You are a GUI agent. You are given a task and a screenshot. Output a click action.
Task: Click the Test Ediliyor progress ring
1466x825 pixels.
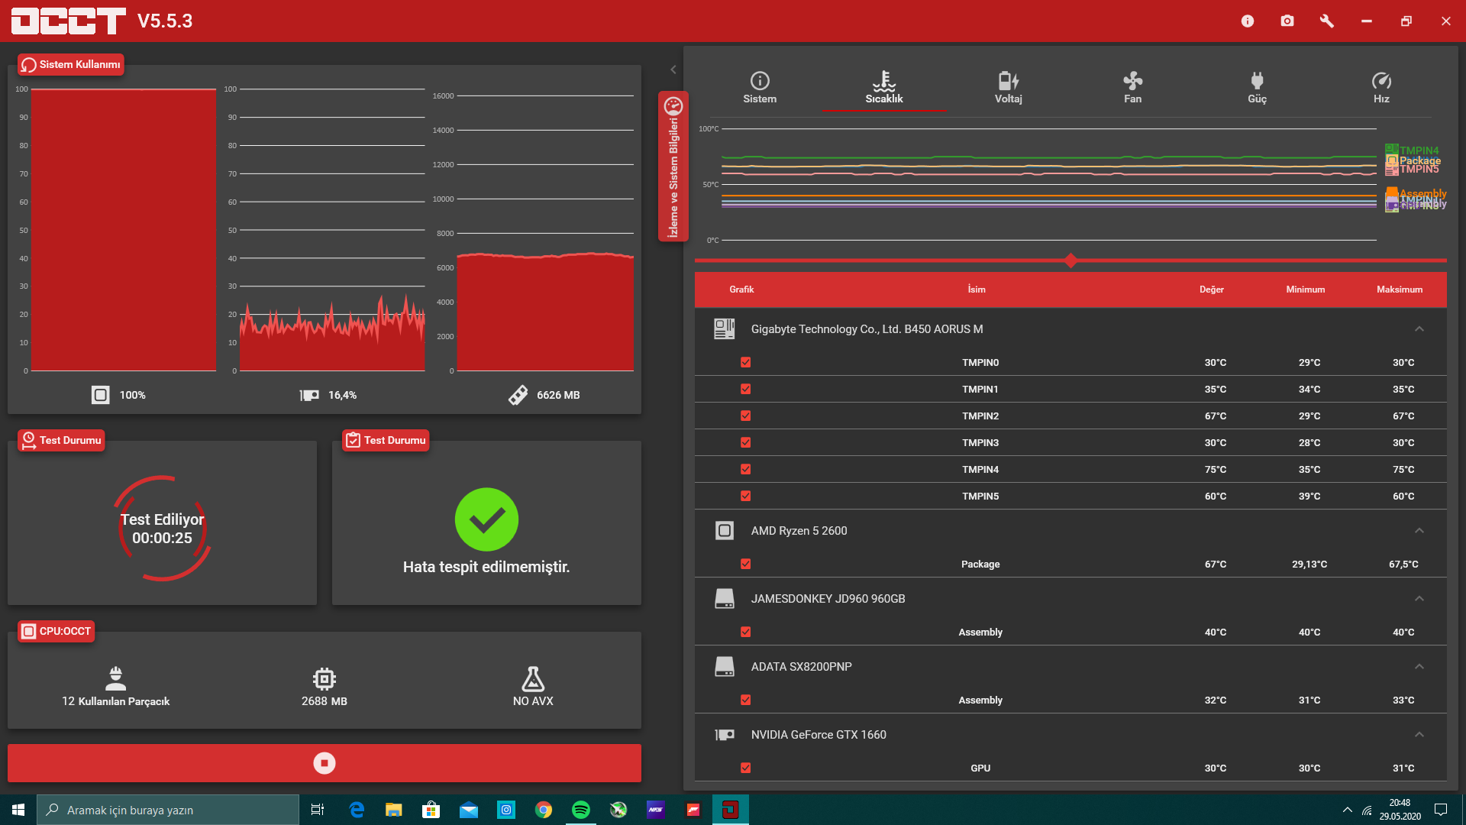click(162, 529)
